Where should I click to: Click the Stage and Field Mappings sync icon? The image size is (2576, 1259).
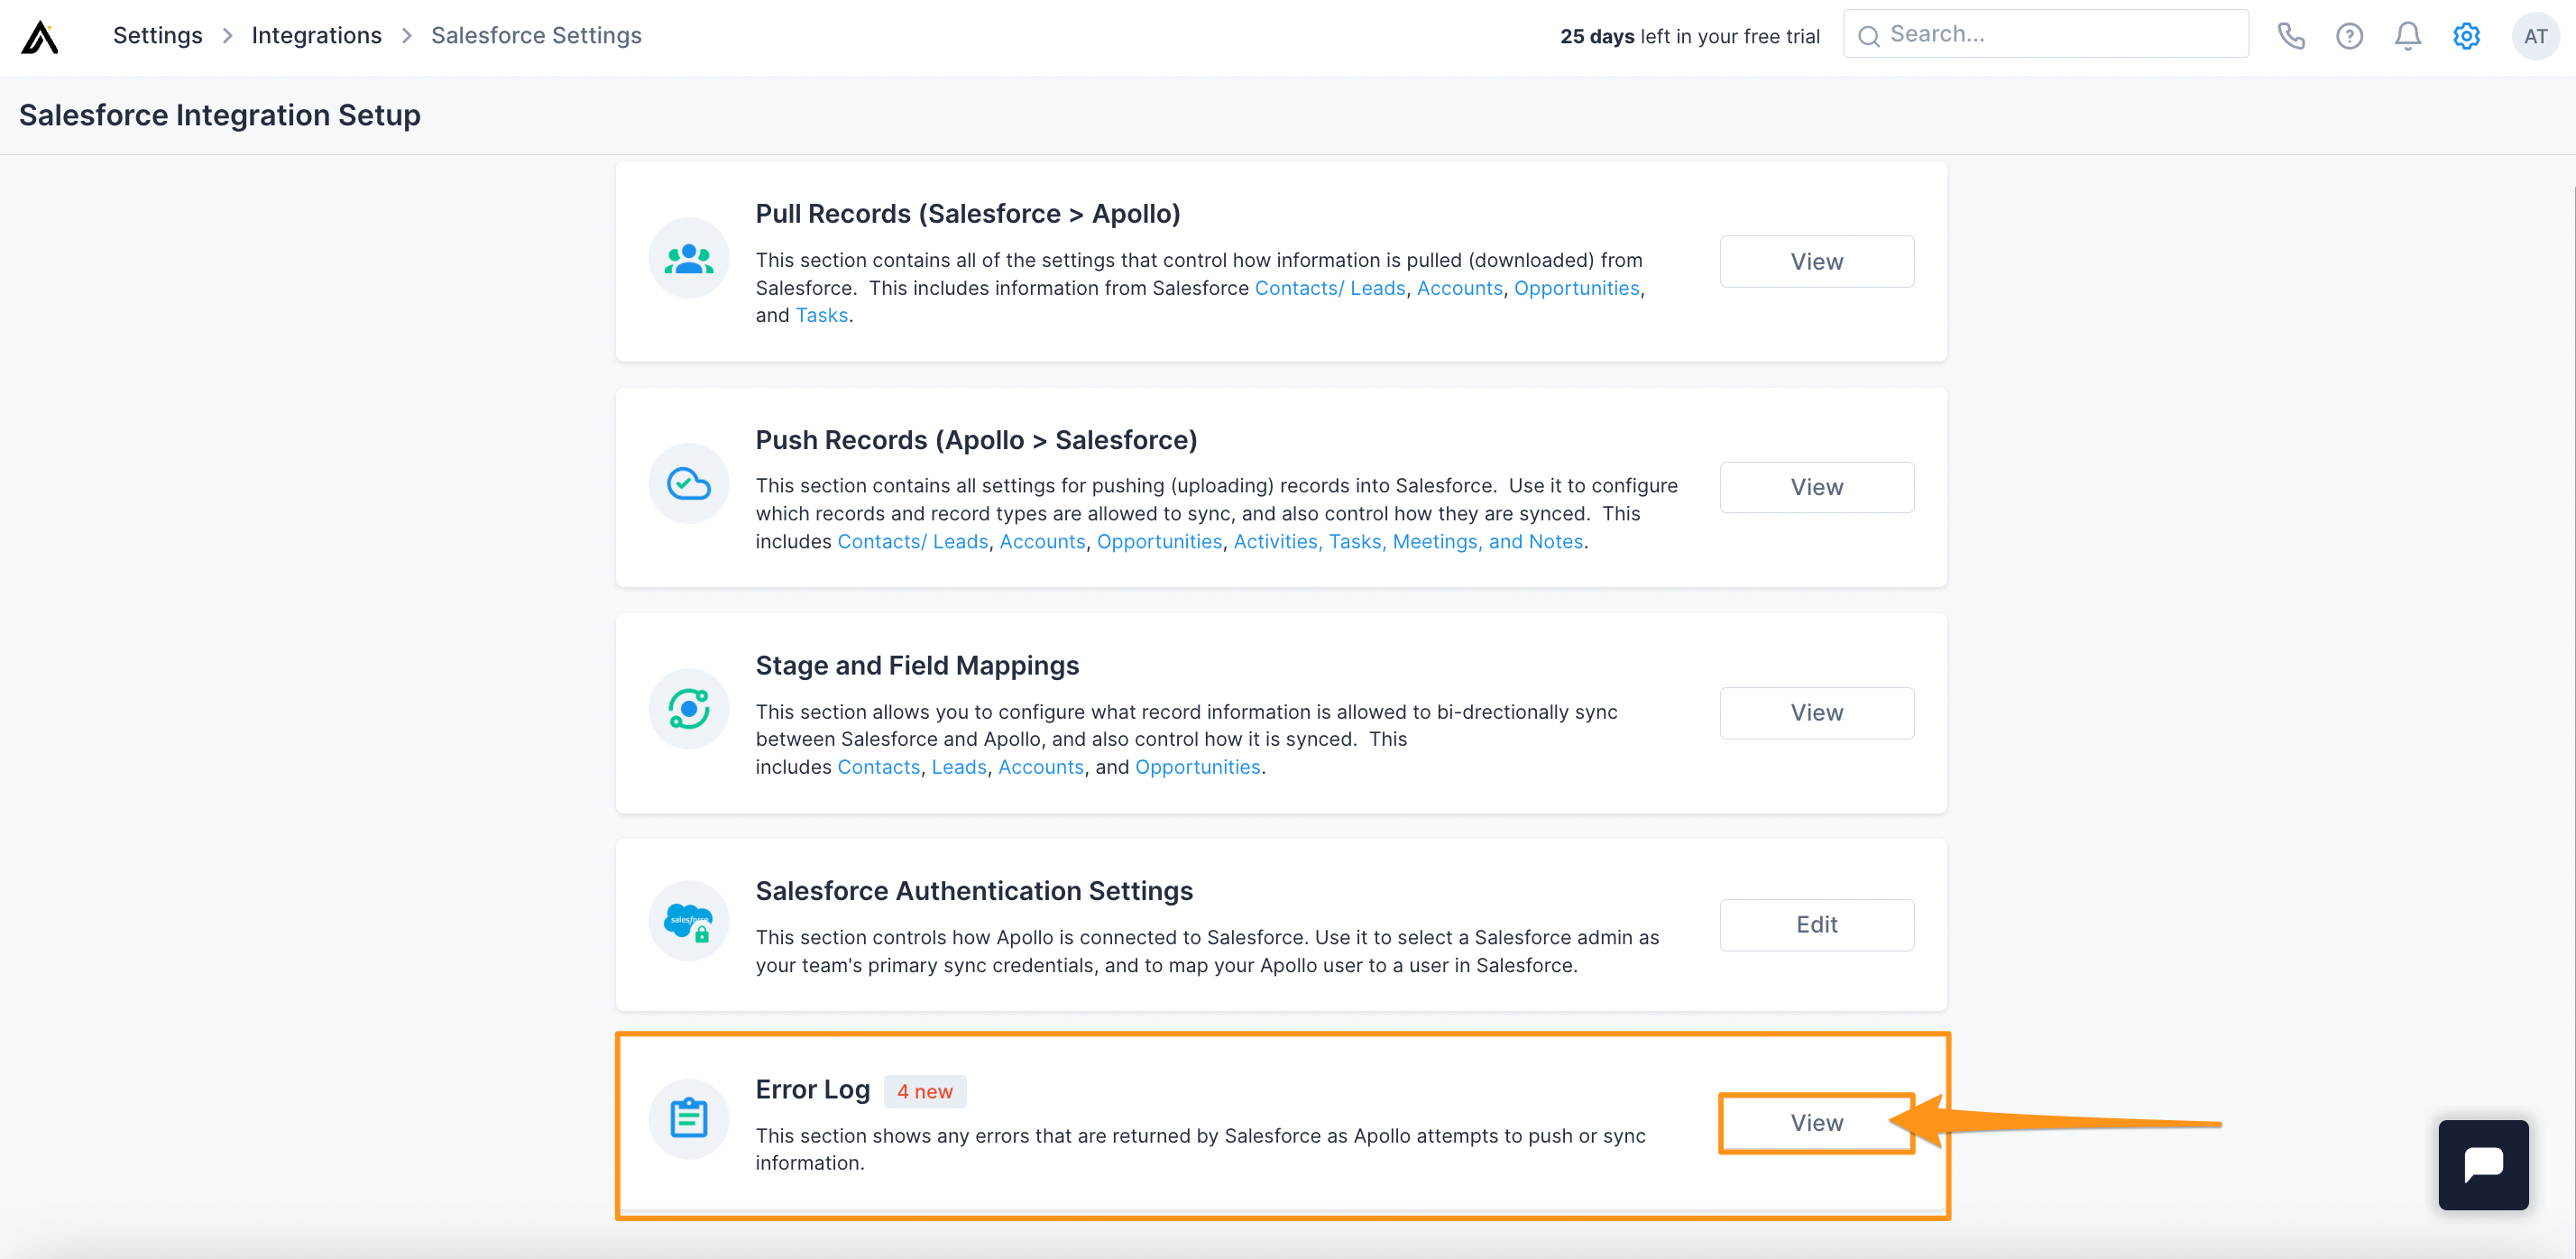[689, 709]
